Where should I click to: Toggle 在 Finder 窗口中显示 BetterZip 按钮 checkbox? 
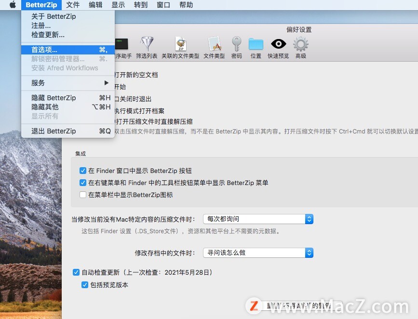tap(82, 171)
